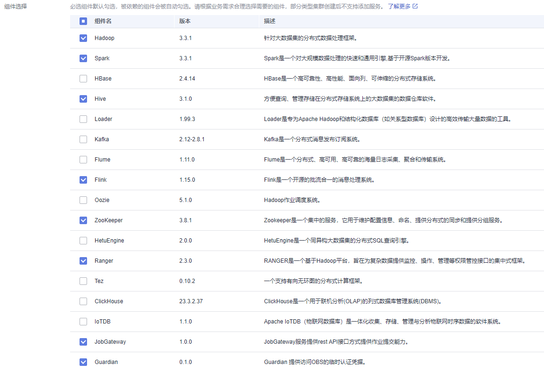Click the IoTDB component name
Screen dimensions: 544x372
pos(102,321)
